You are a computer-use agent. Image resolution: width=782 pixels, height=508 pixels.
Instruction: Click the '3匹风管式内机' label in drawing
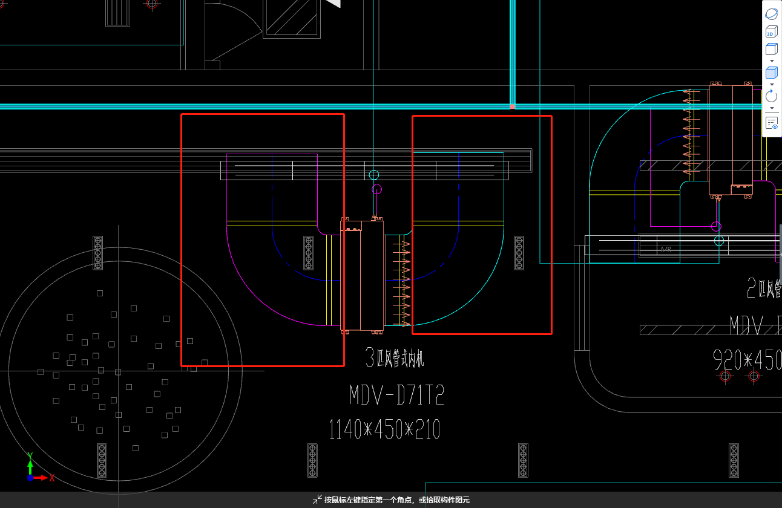(x=395, y=358)
